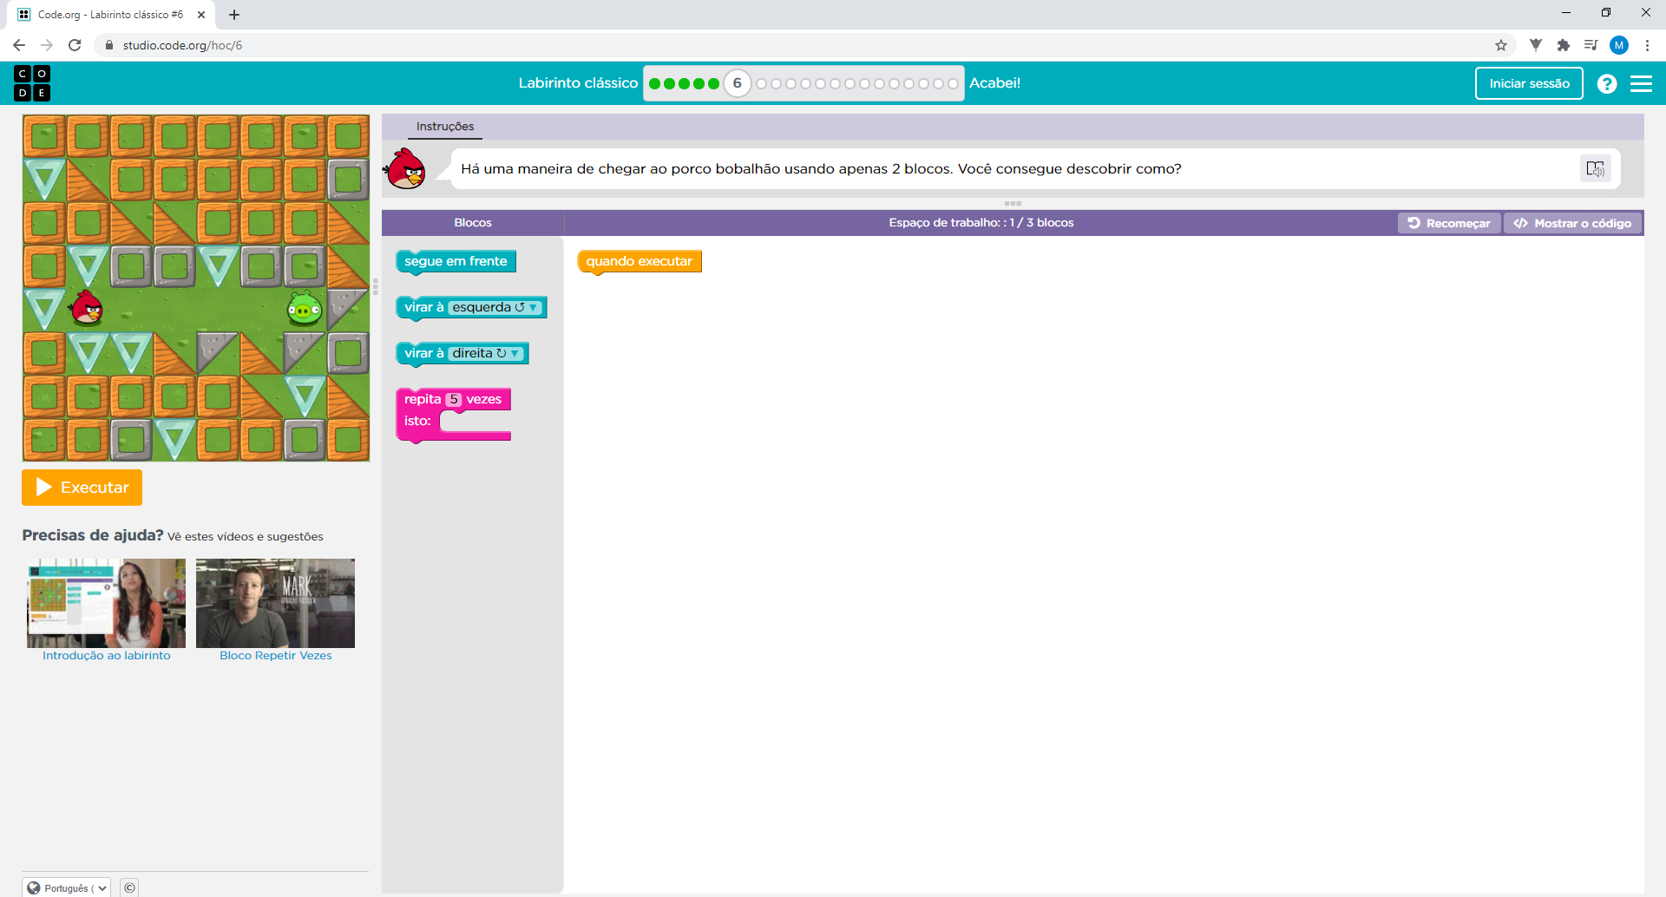Click the instructions panel resize handle
Image resolution: width=1666 pixels, height=897 pixels.
(1013, 204)
